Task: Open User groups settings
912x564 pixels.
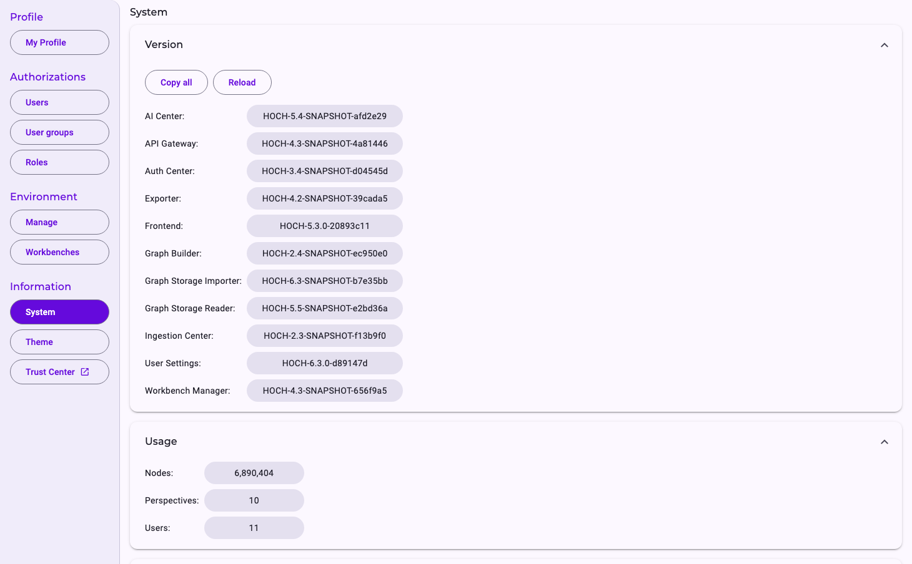Action: [x=59, y=132]
